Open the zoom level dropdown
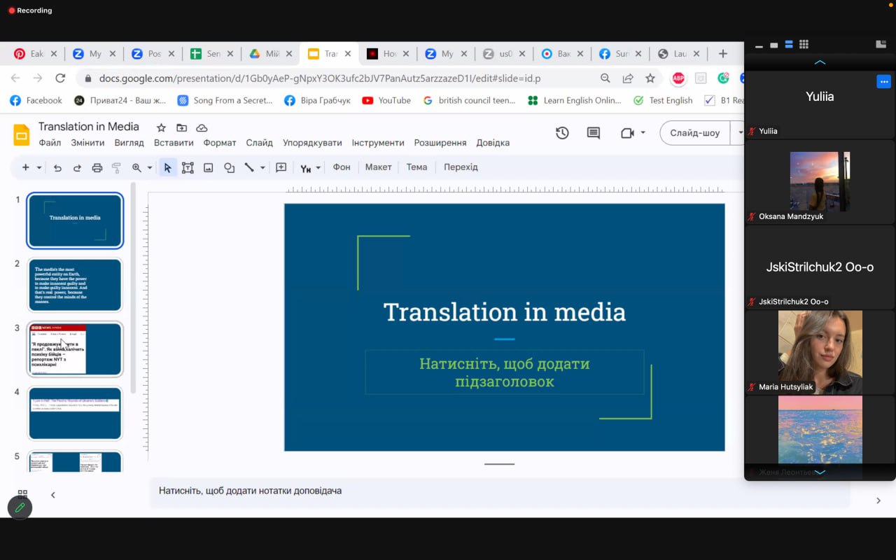 tap(149, 167)
